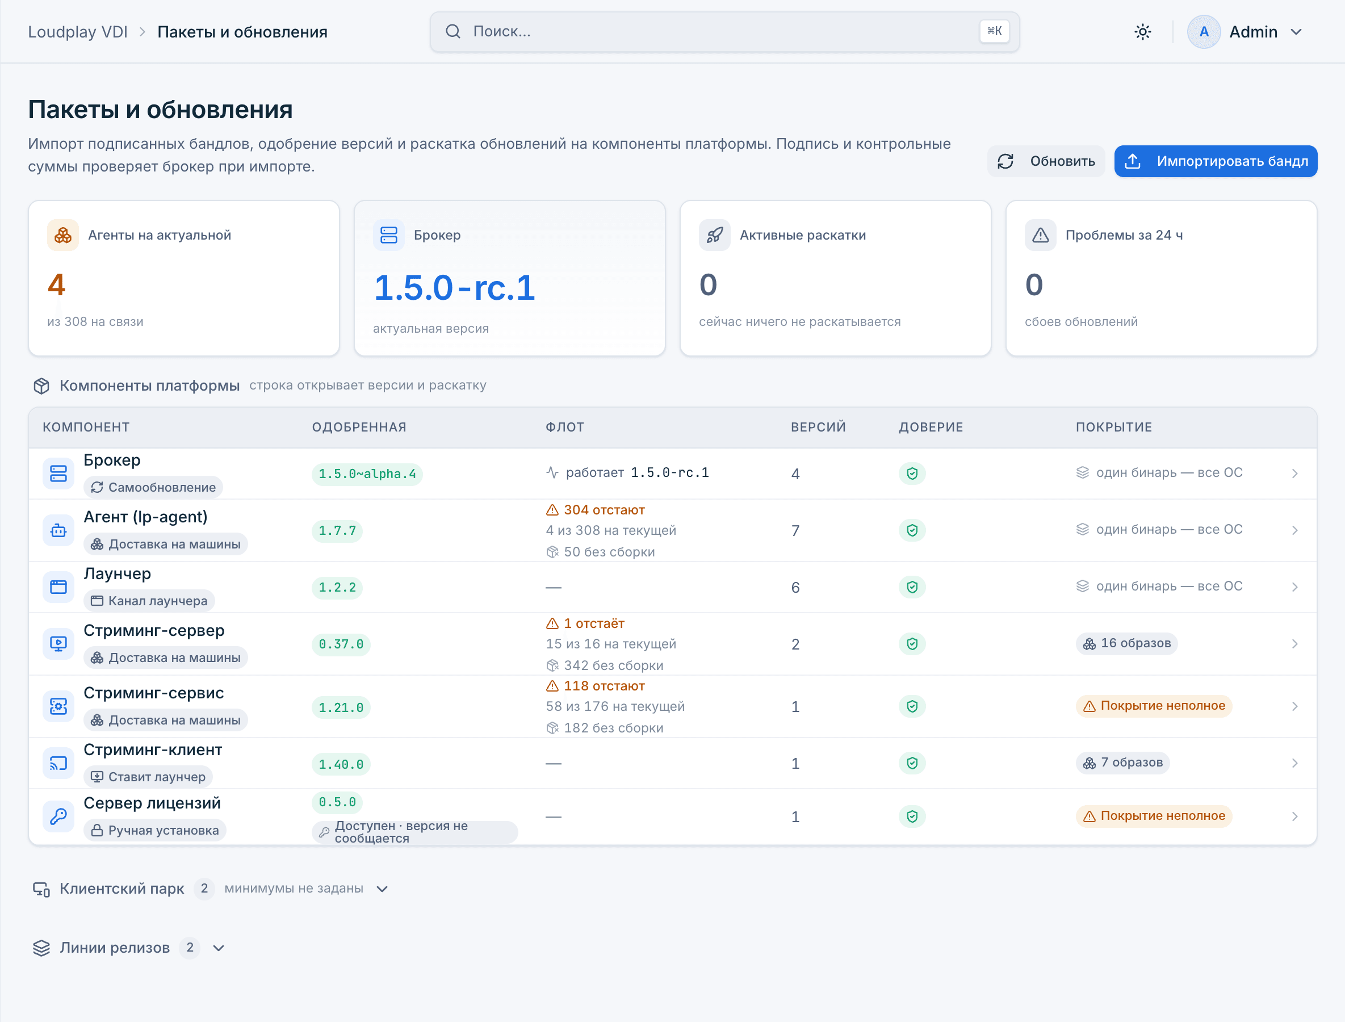The width and height of the screenshot is (1345, 1022).
Task: Click version badge 0.37.0
Action: tap(341, 644)
